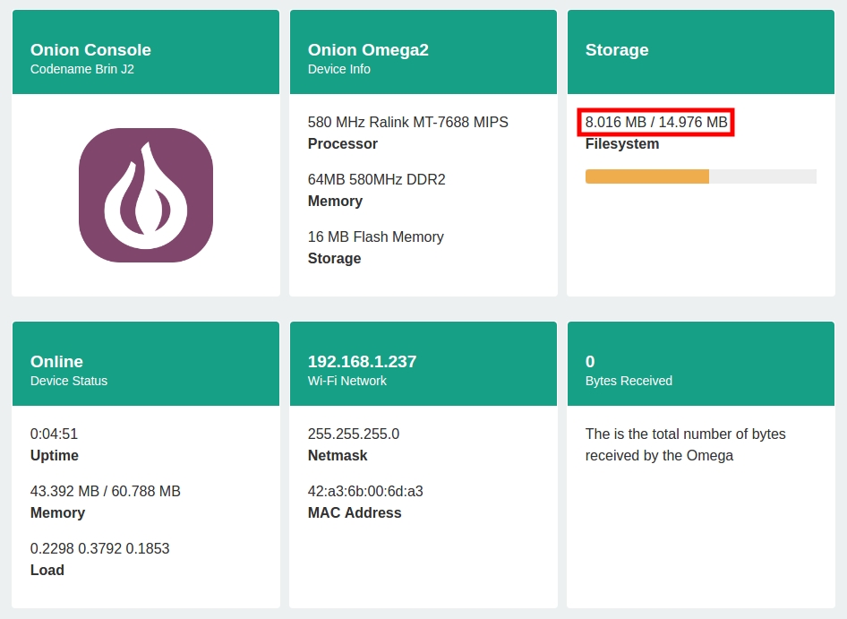This screenshot has height=619, width=847.
Task: Click the Storage label under Device Info
Action: click(334, 258)
